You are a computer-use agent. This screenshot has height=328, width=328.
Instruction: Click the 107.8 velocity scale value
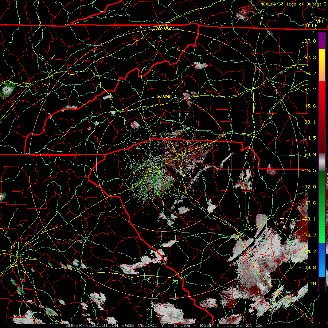309,41
